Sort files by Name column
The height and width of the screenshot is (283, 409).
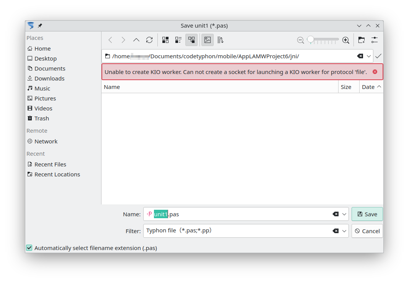point(220,87)
